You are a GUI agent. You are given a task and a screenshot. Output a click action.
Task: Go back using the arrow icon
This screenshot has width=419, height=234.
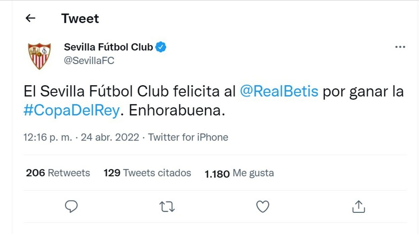(30, 18)
